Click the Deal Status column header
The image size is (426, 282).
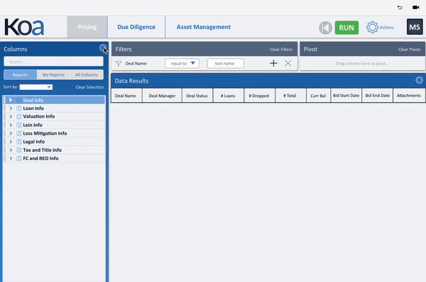[197, 96]
